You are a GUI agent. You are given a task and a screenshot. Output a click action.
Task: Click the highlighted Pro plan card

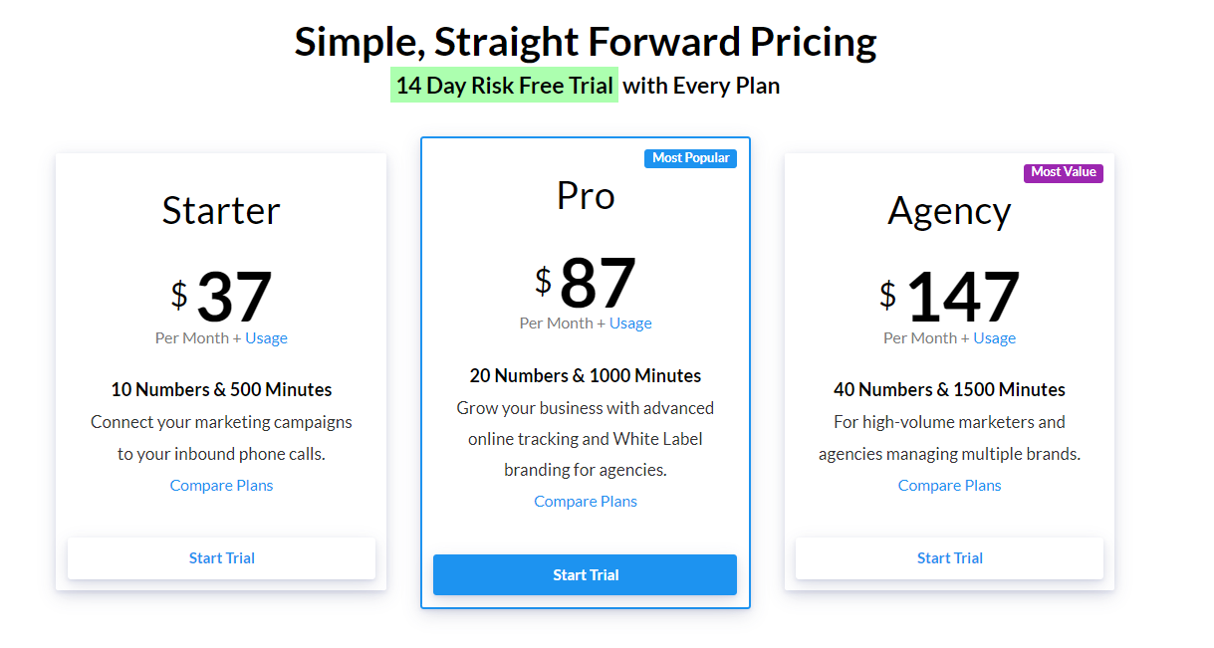point(585,373)
